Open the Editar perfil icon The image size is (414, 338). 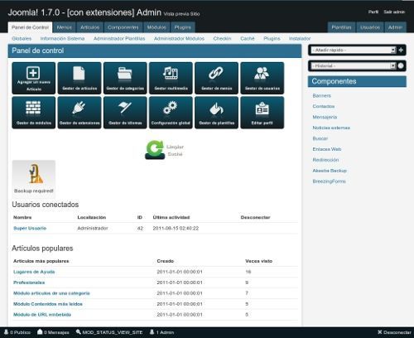(262, 113)
